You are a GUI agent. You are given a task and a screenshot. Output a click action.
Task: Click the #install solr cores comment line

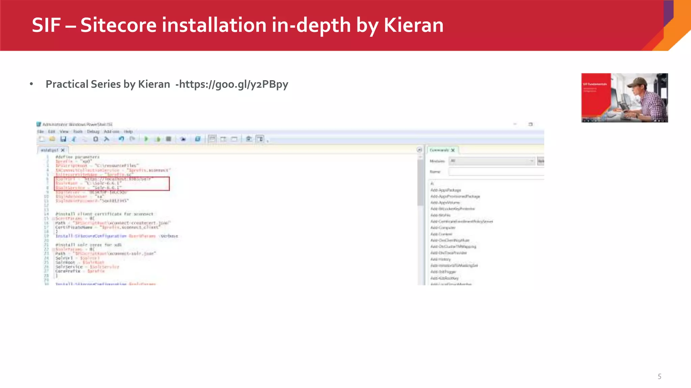point(88,245)
